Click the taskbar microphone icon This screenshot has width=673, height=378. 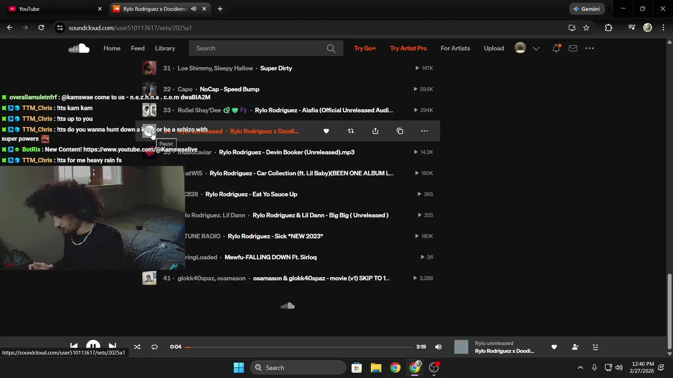(595, 367)
